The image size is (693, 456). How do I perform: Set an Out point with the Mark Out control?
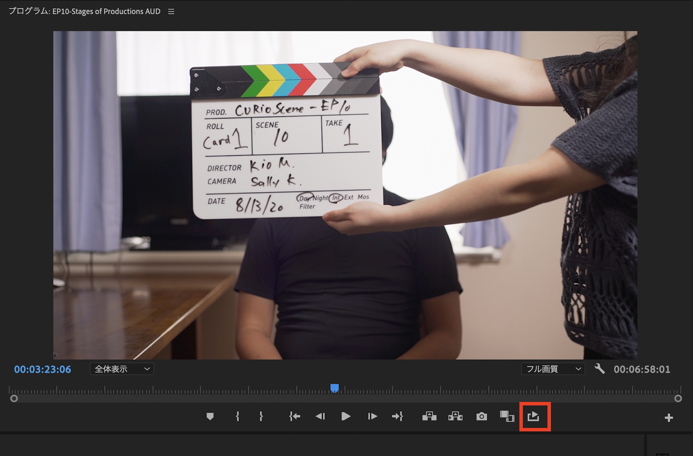(x=261, y=416)
